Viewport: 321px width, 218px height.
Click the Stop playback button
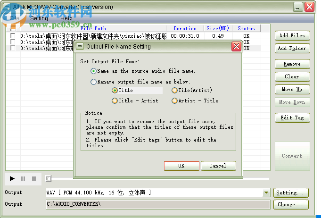(34, 179)
